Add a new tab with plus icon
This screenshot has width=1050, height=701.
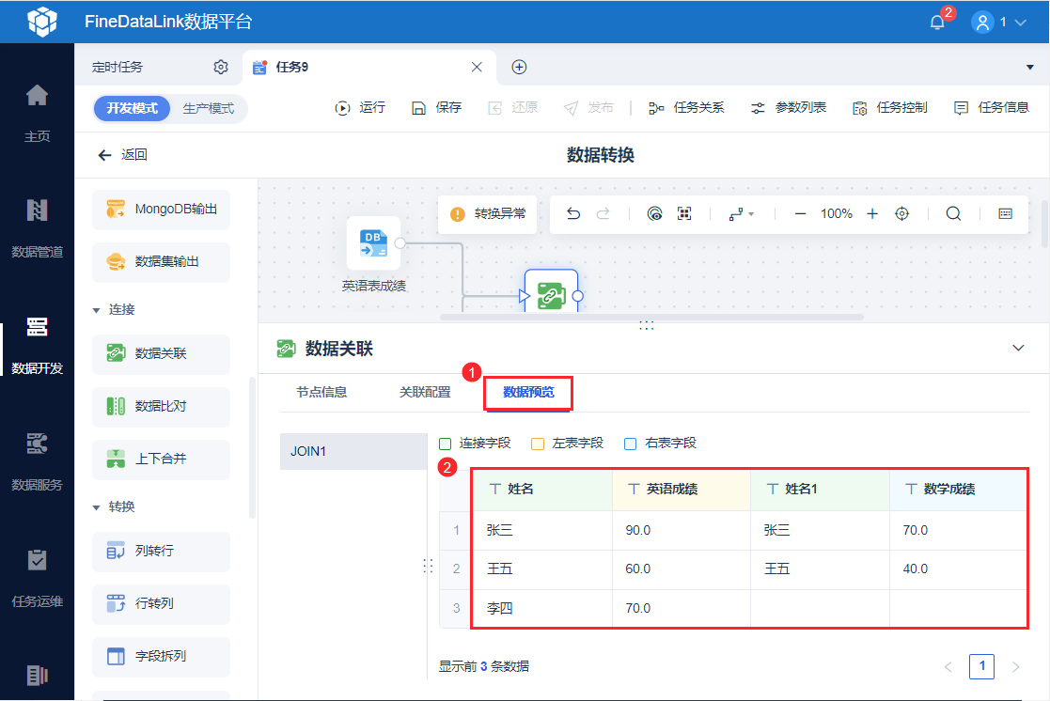519,67
